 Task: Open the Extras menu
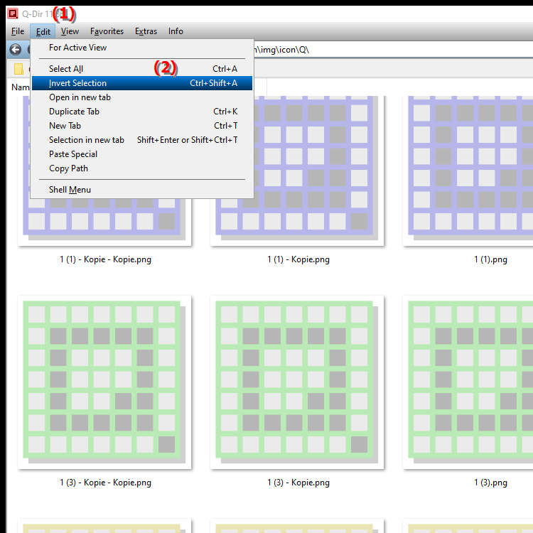146,31
